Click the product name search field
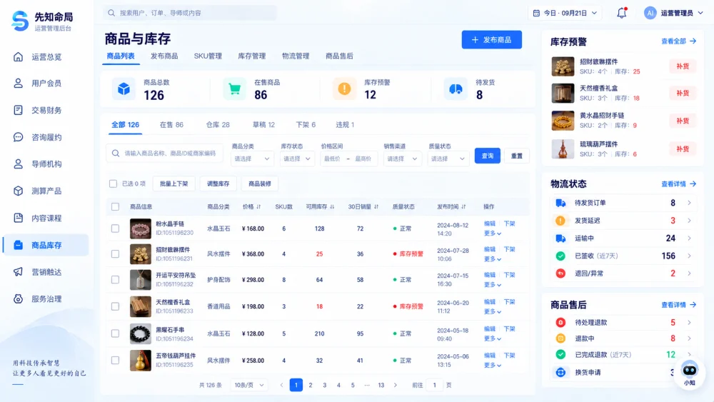Image resolution: width=714 pixels, height=402 pixels. (165, 154)
